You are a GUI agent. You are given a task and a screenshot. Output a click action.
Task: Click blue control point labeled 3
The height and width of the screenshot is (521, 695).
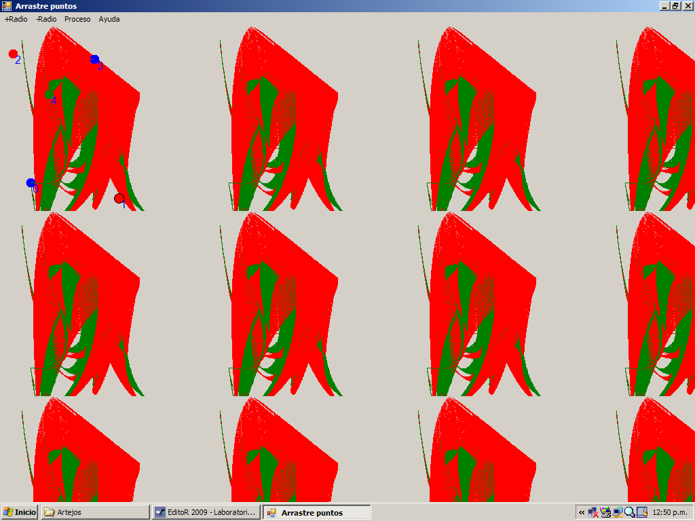click(94, 59)
